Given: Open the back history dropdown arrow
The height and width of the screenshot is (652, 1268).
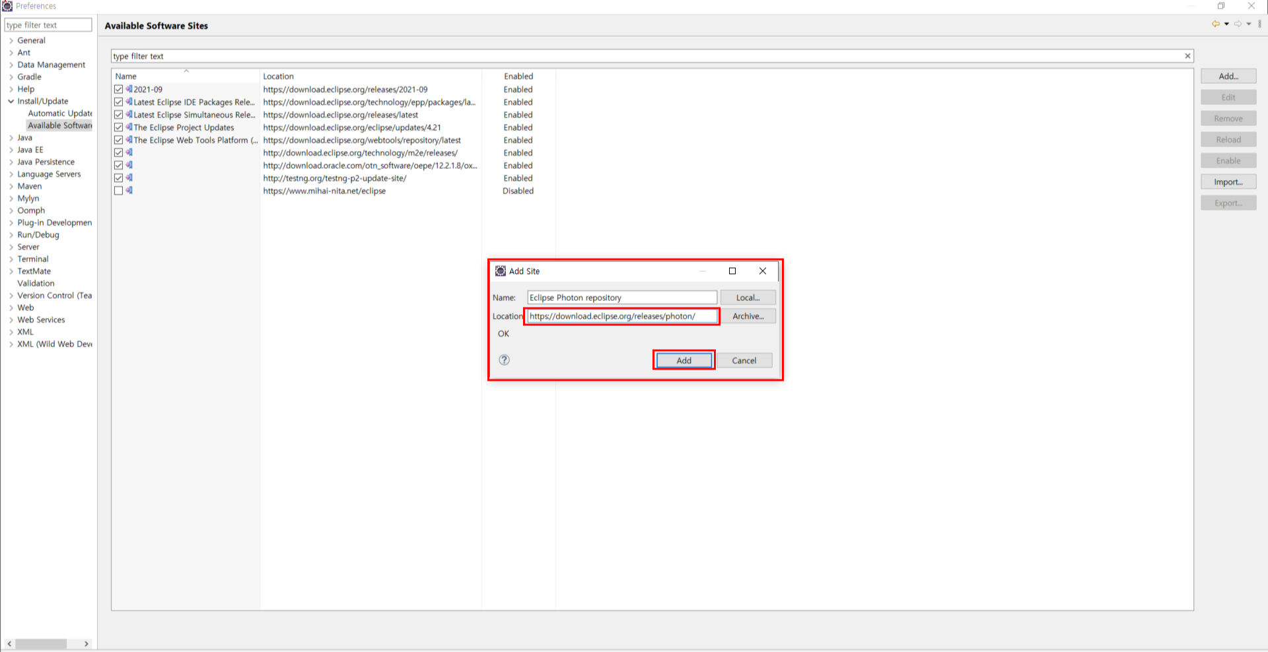Looking at the screenshot, I should pos(1226,24).
